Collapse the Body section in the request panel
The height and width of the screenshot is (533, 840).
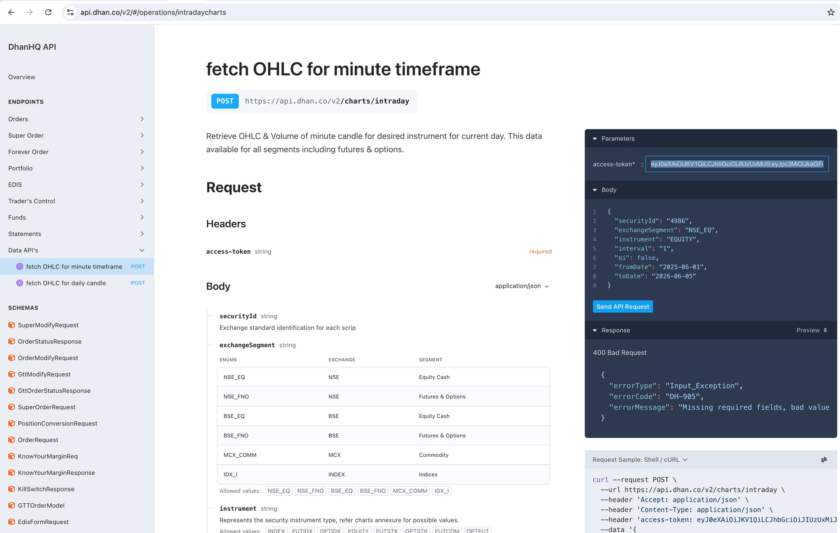(x=595, y=190)
